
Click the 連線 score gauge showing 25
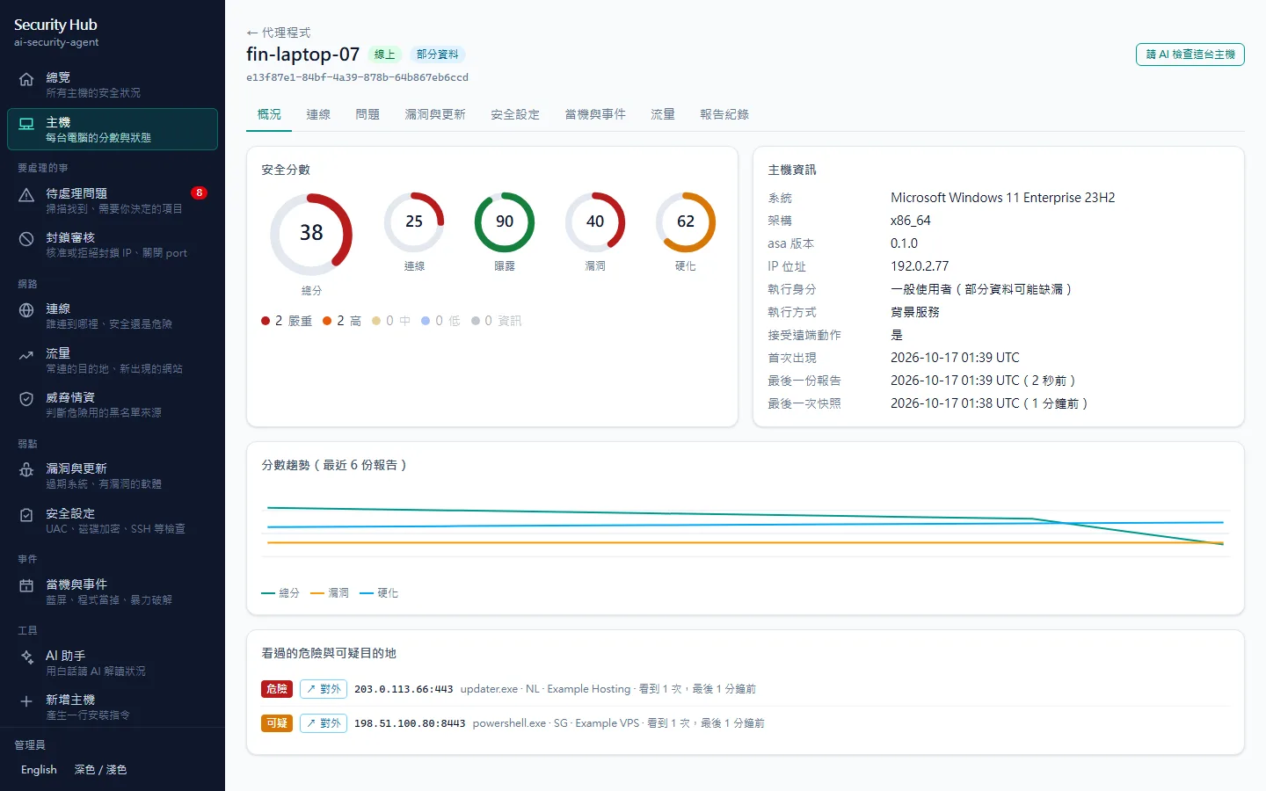click(x=414, y=222)
